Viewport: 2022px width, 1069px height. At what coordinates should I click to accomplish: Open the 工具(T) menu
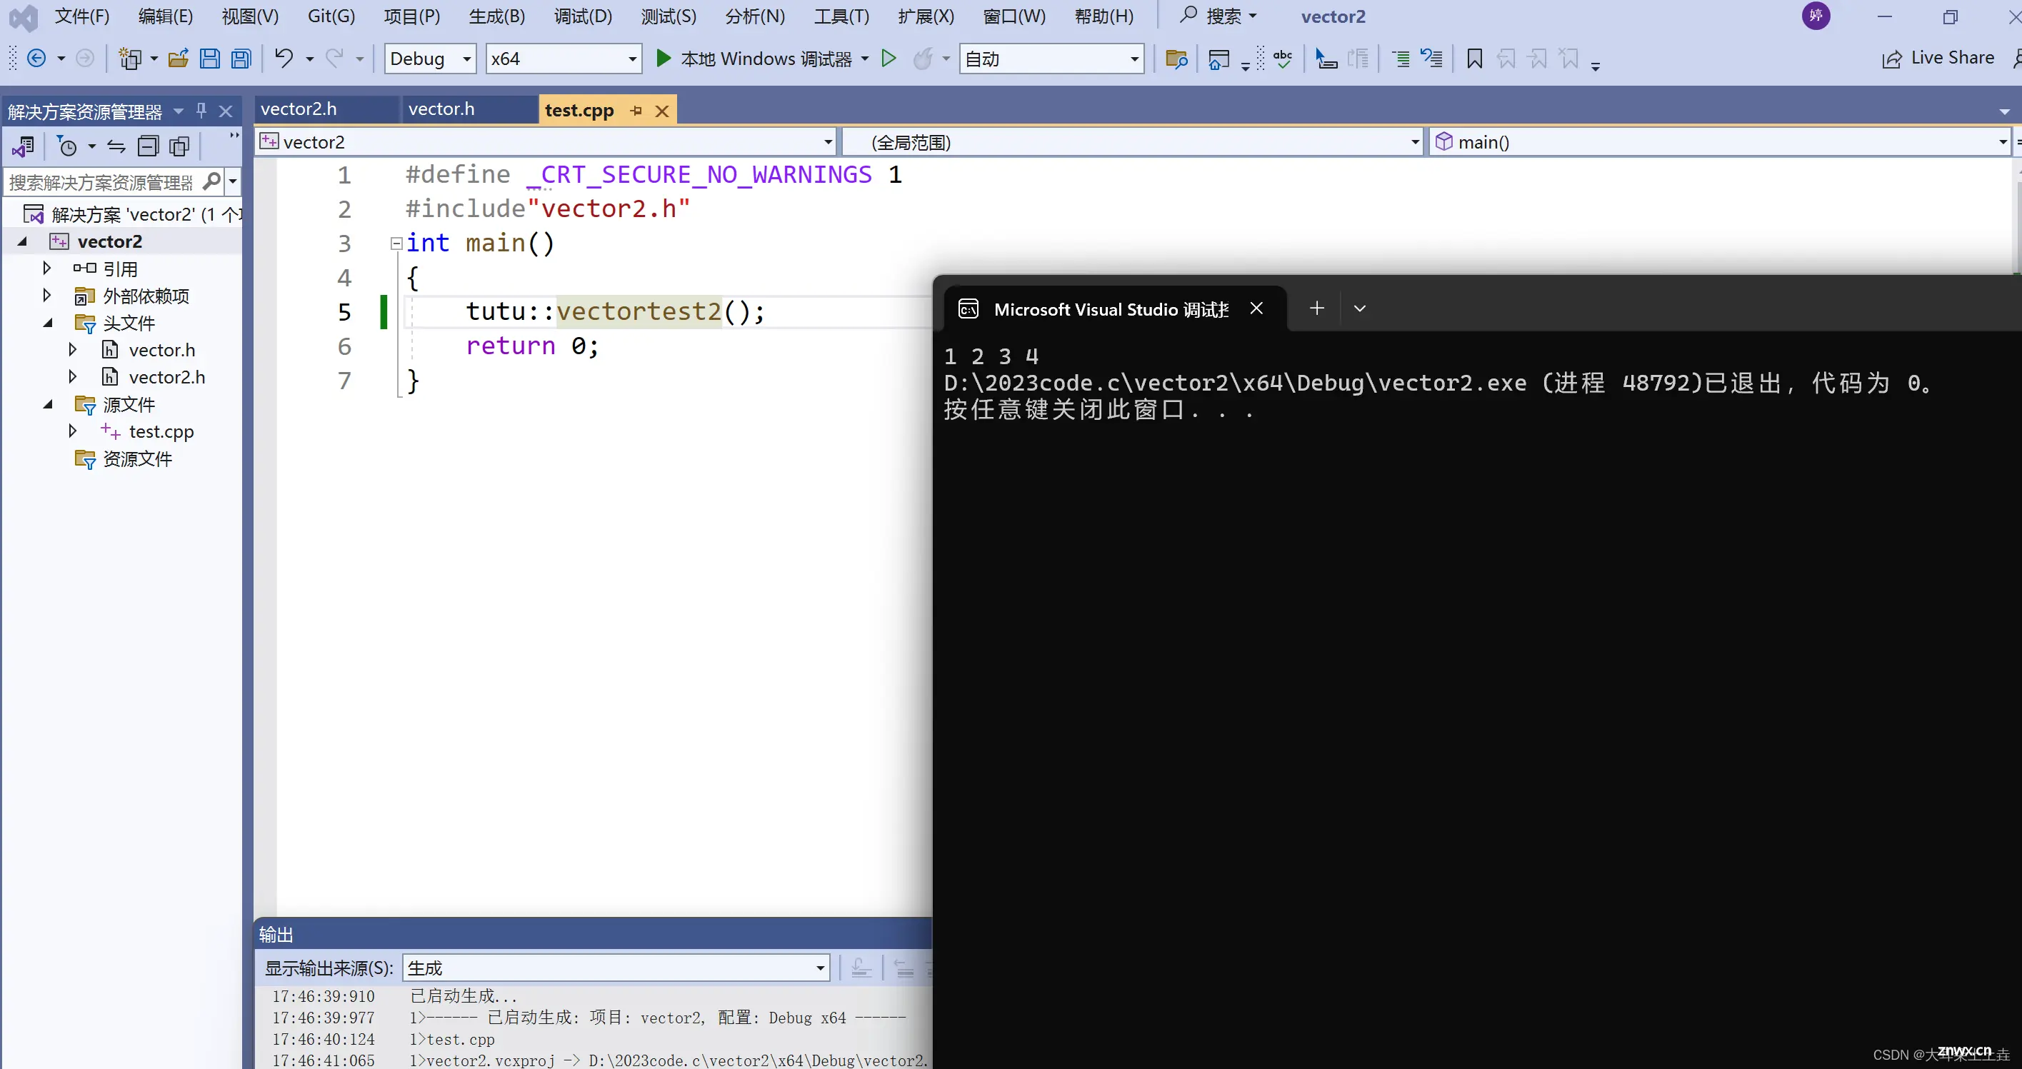click(x=841, y=16)
